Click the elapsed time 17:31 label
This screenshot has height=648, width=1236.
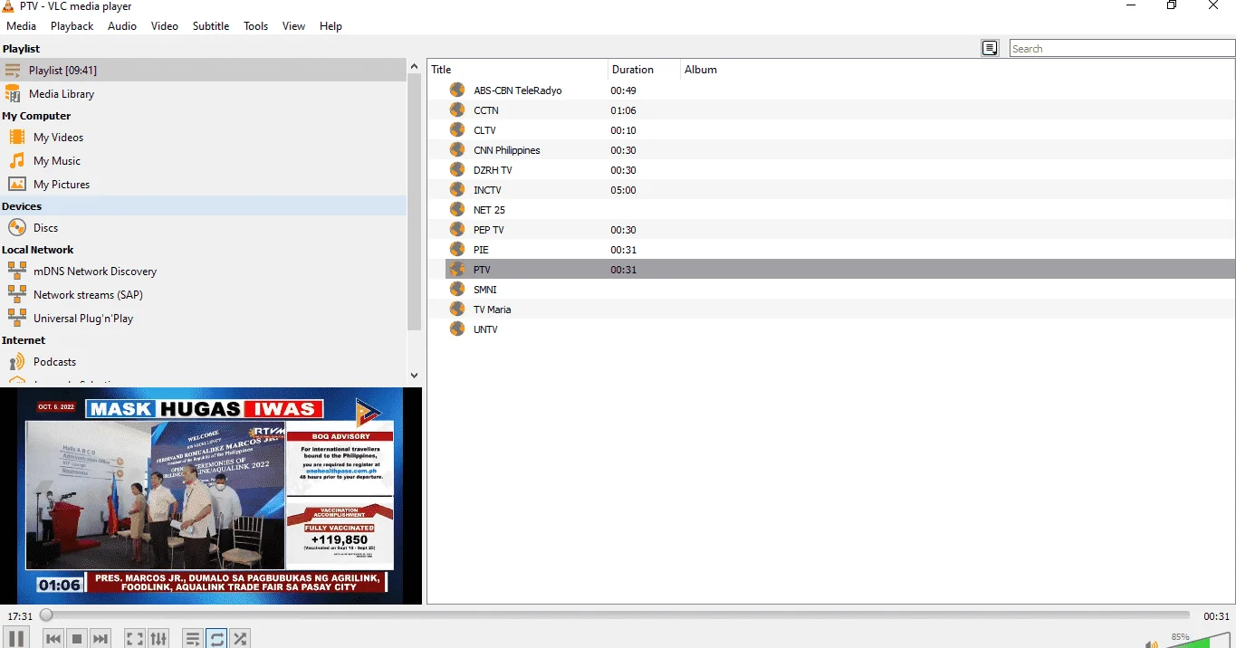tap(20, 616)
